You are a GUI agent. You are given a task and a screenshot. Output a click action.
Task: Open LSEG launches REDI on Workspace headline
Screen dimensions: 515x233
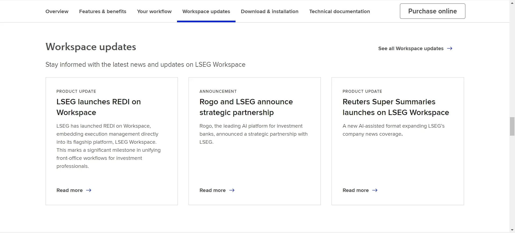[98, 107]
